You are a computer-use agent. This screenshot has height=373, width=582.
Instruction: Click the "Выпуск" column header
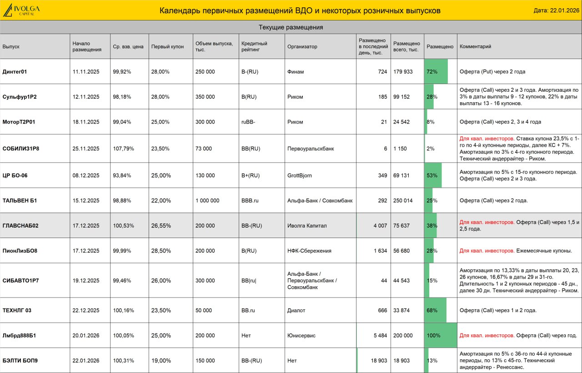(x=11, y=46)
